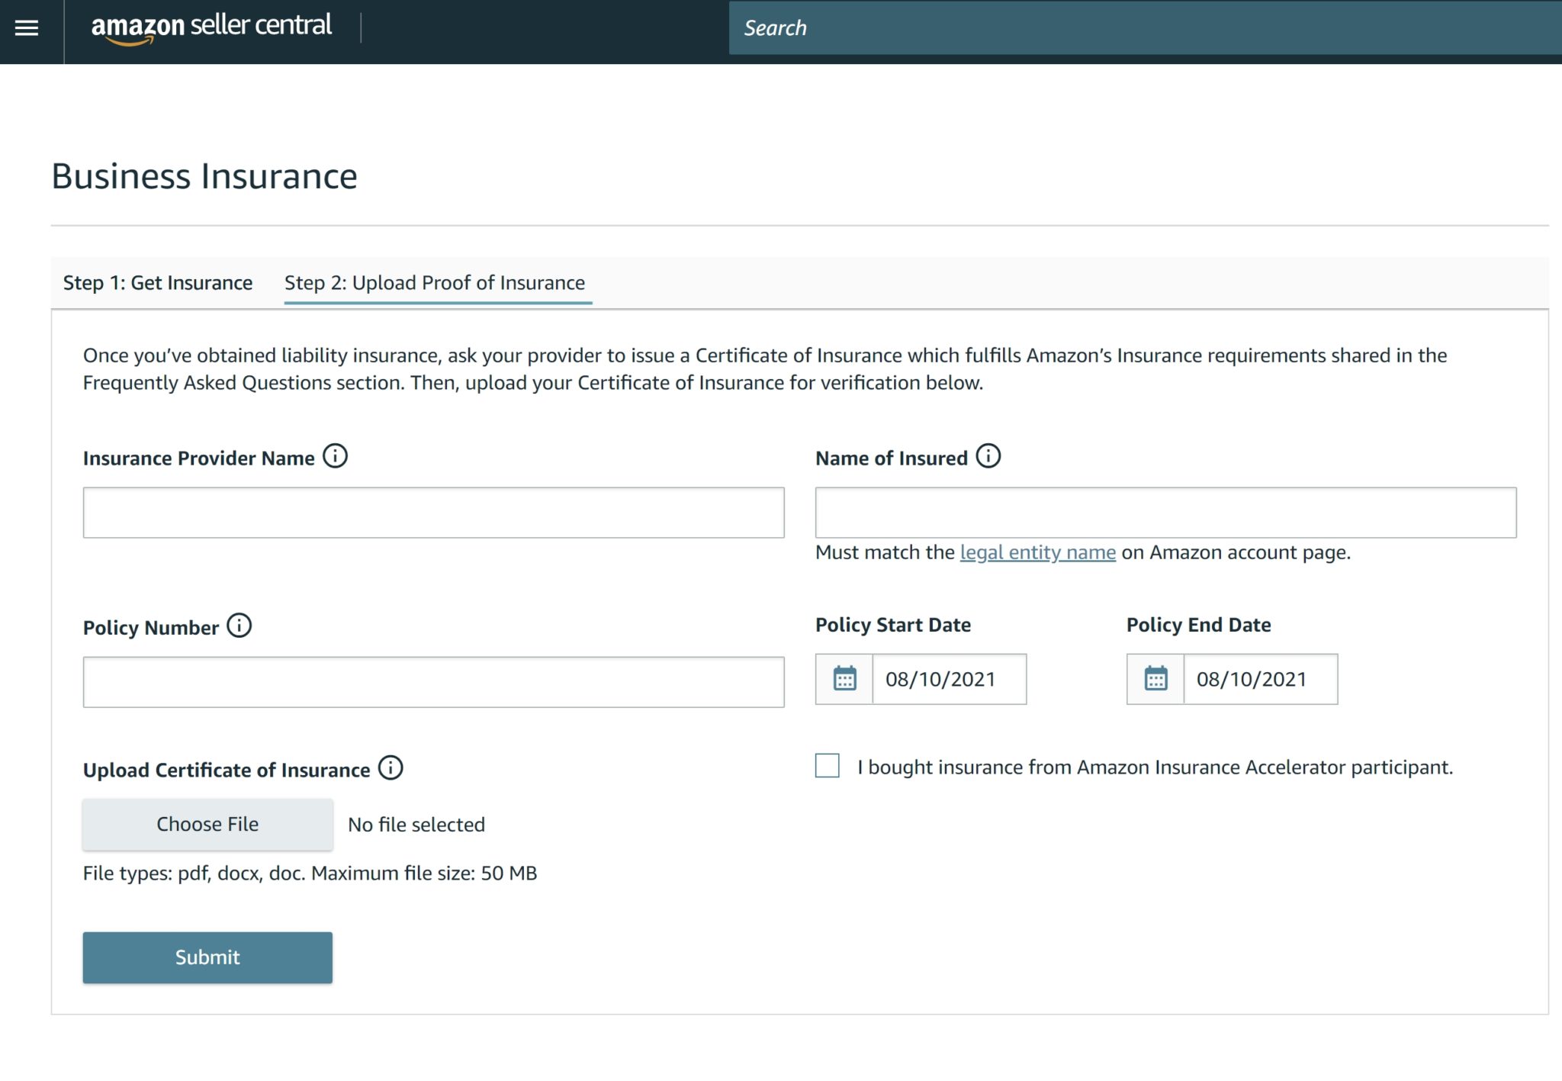Click the info icon beside Insurance Provider Name

pyautogui.click(x=336, y=455)
